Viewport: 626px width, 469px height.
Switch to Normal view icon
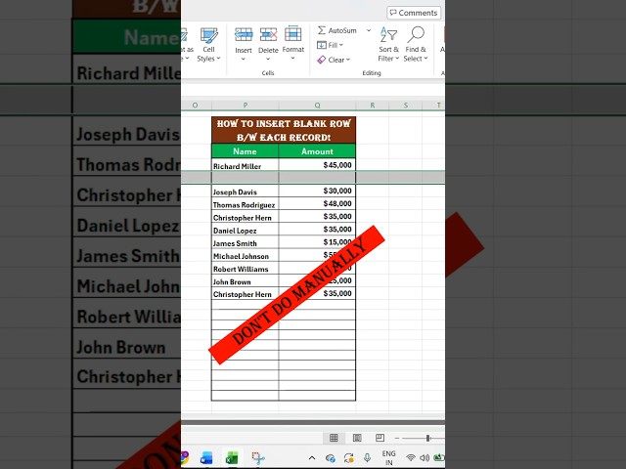(334, 438)
